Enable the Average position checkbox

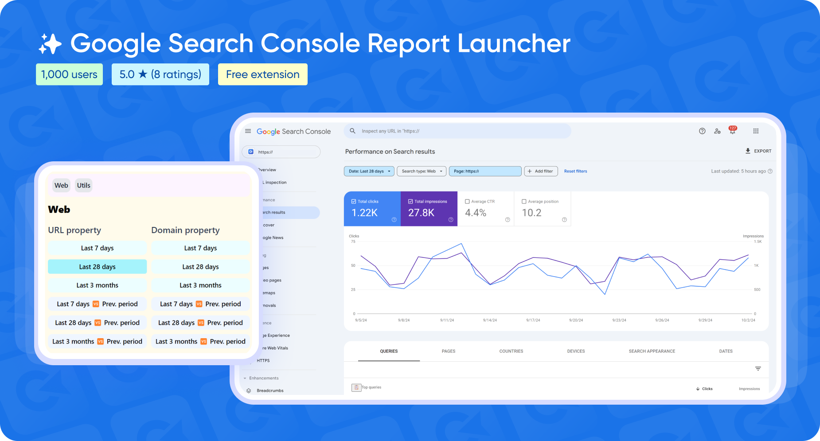point(524,201)
